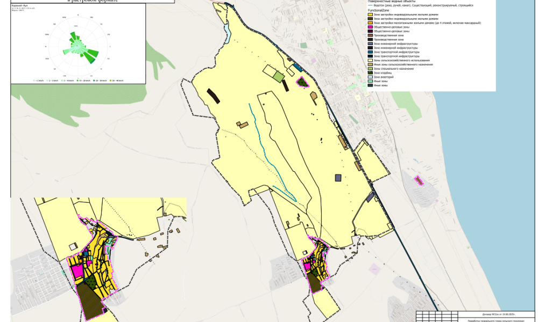This screenshot has height=322, width=538.
Task: Click the Зона кладбищ legend swatch
Action: 370,72
